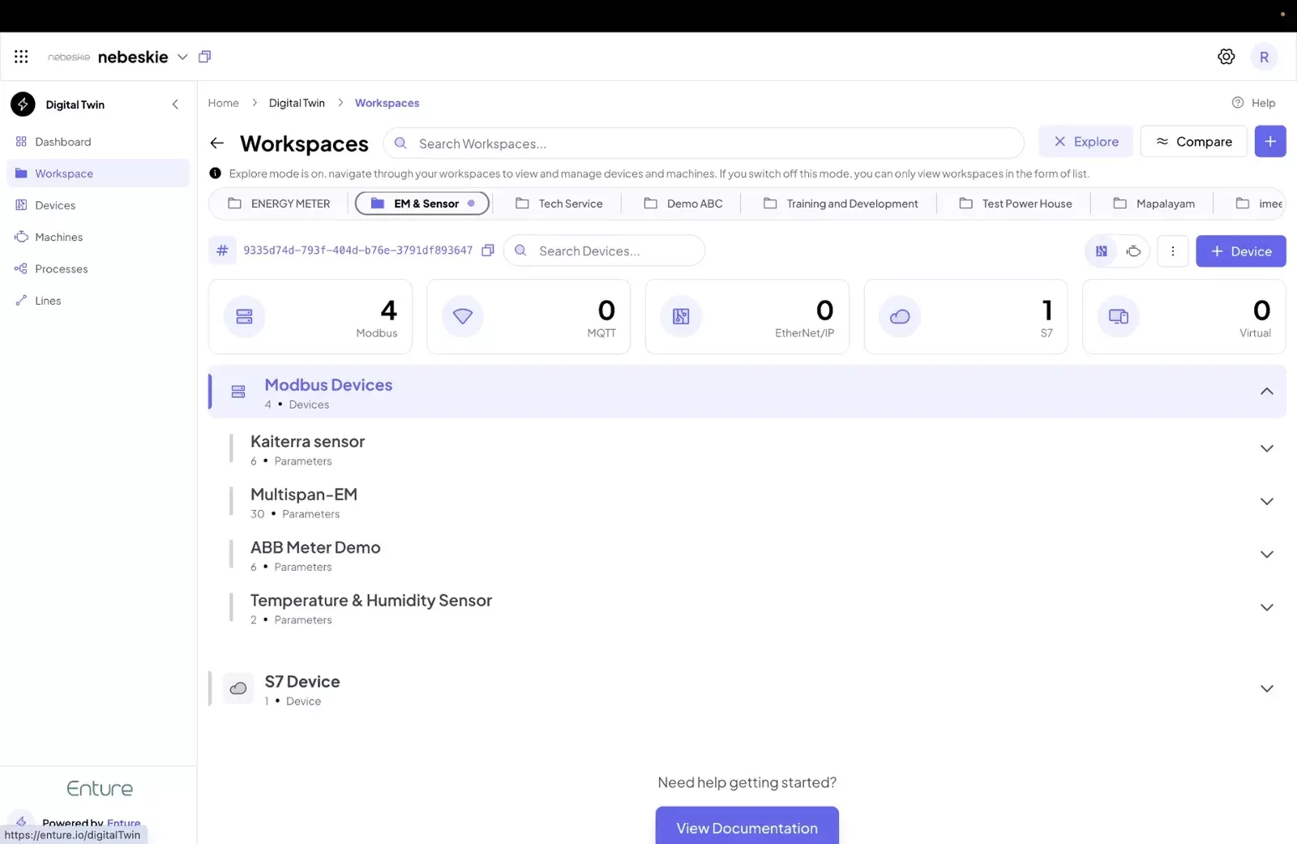
Task: Collapse the Digital Twin sidebar
Action: [x=175, y=105]
